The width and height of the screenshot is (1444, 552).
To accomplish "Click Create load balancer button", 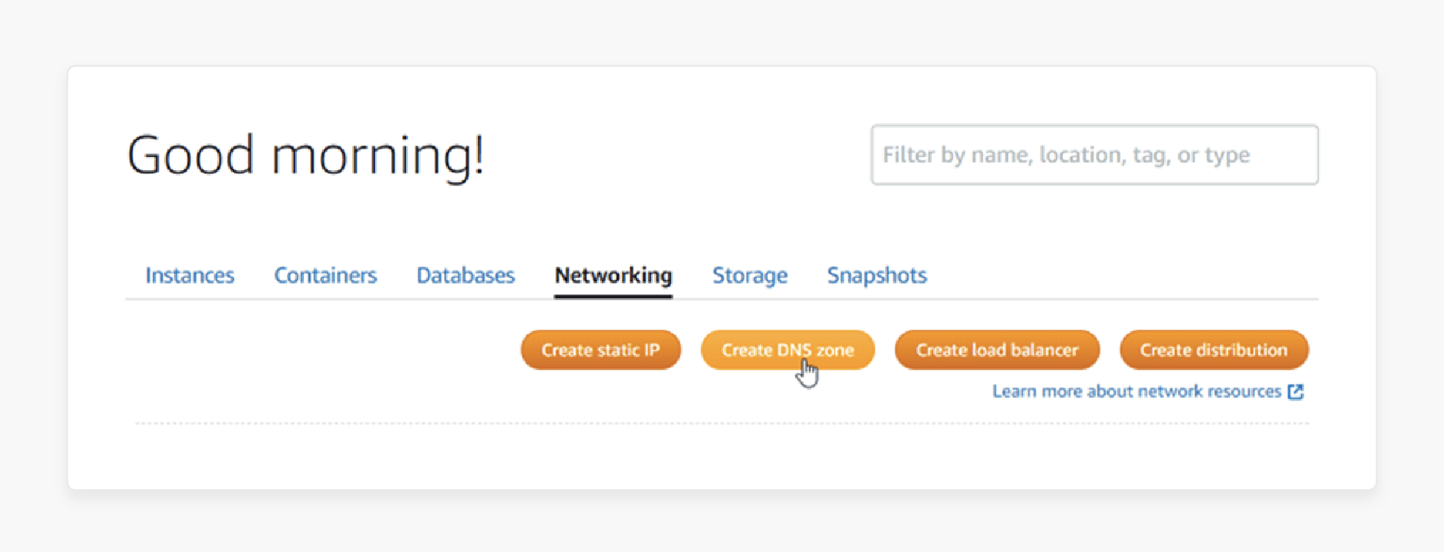I will [x=997, y=350].
